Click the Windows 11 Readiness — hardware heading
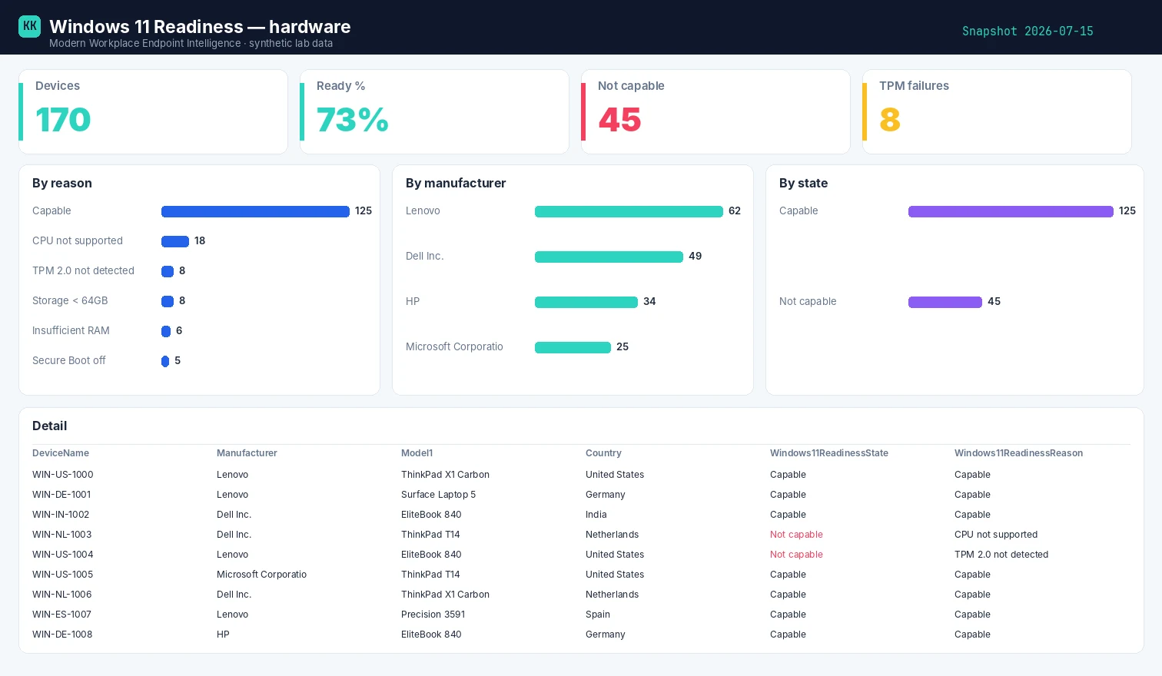 (x=200, y=26)
